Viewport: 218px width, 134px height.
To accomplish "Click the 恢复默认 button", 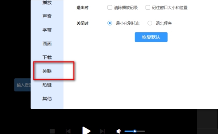I will [151, 37].
